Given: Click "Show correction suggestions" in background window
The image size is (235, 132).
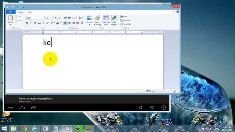Looking at the screenshot, I should pos(35,99).
